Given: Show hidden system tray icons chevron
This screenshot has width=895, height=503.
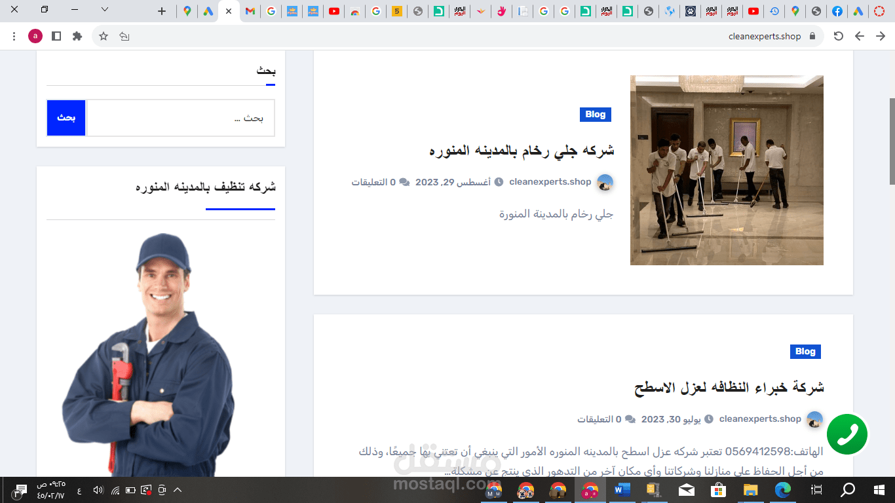Looking at the screenshot, I should pyautogui.click(x=178, y=490).
